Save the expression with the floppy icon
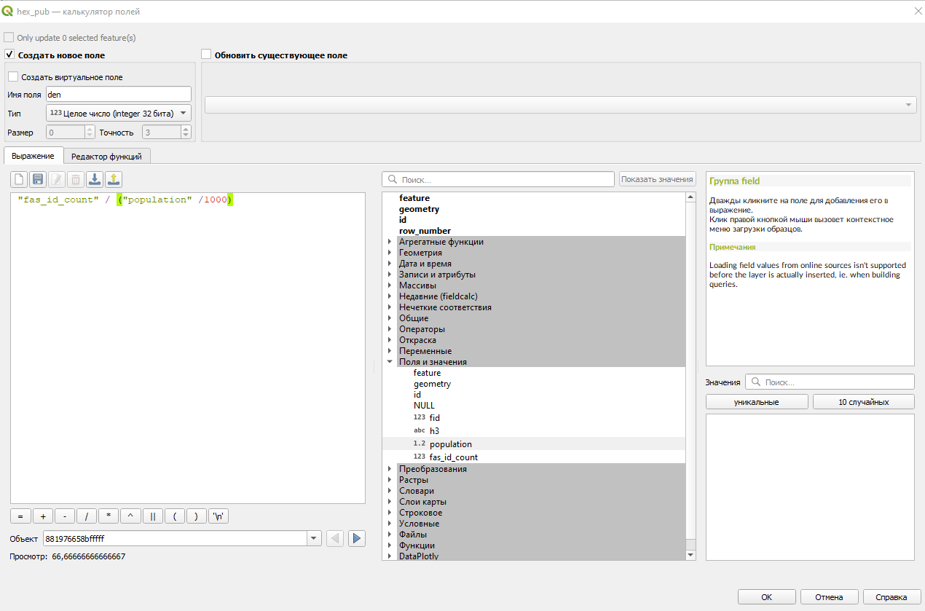The height and width of the screenshot is (611, 925). click(38, 179)
